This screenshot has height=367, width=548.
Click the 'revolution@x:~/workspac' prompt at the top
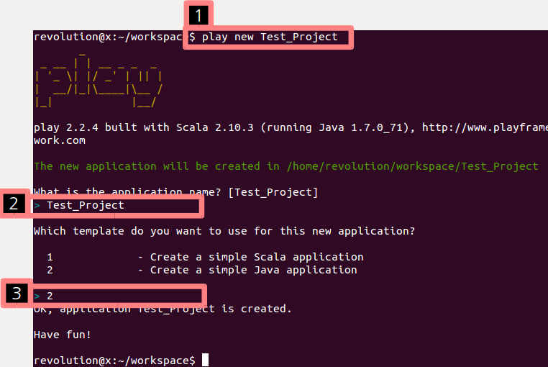pos(108,37)
